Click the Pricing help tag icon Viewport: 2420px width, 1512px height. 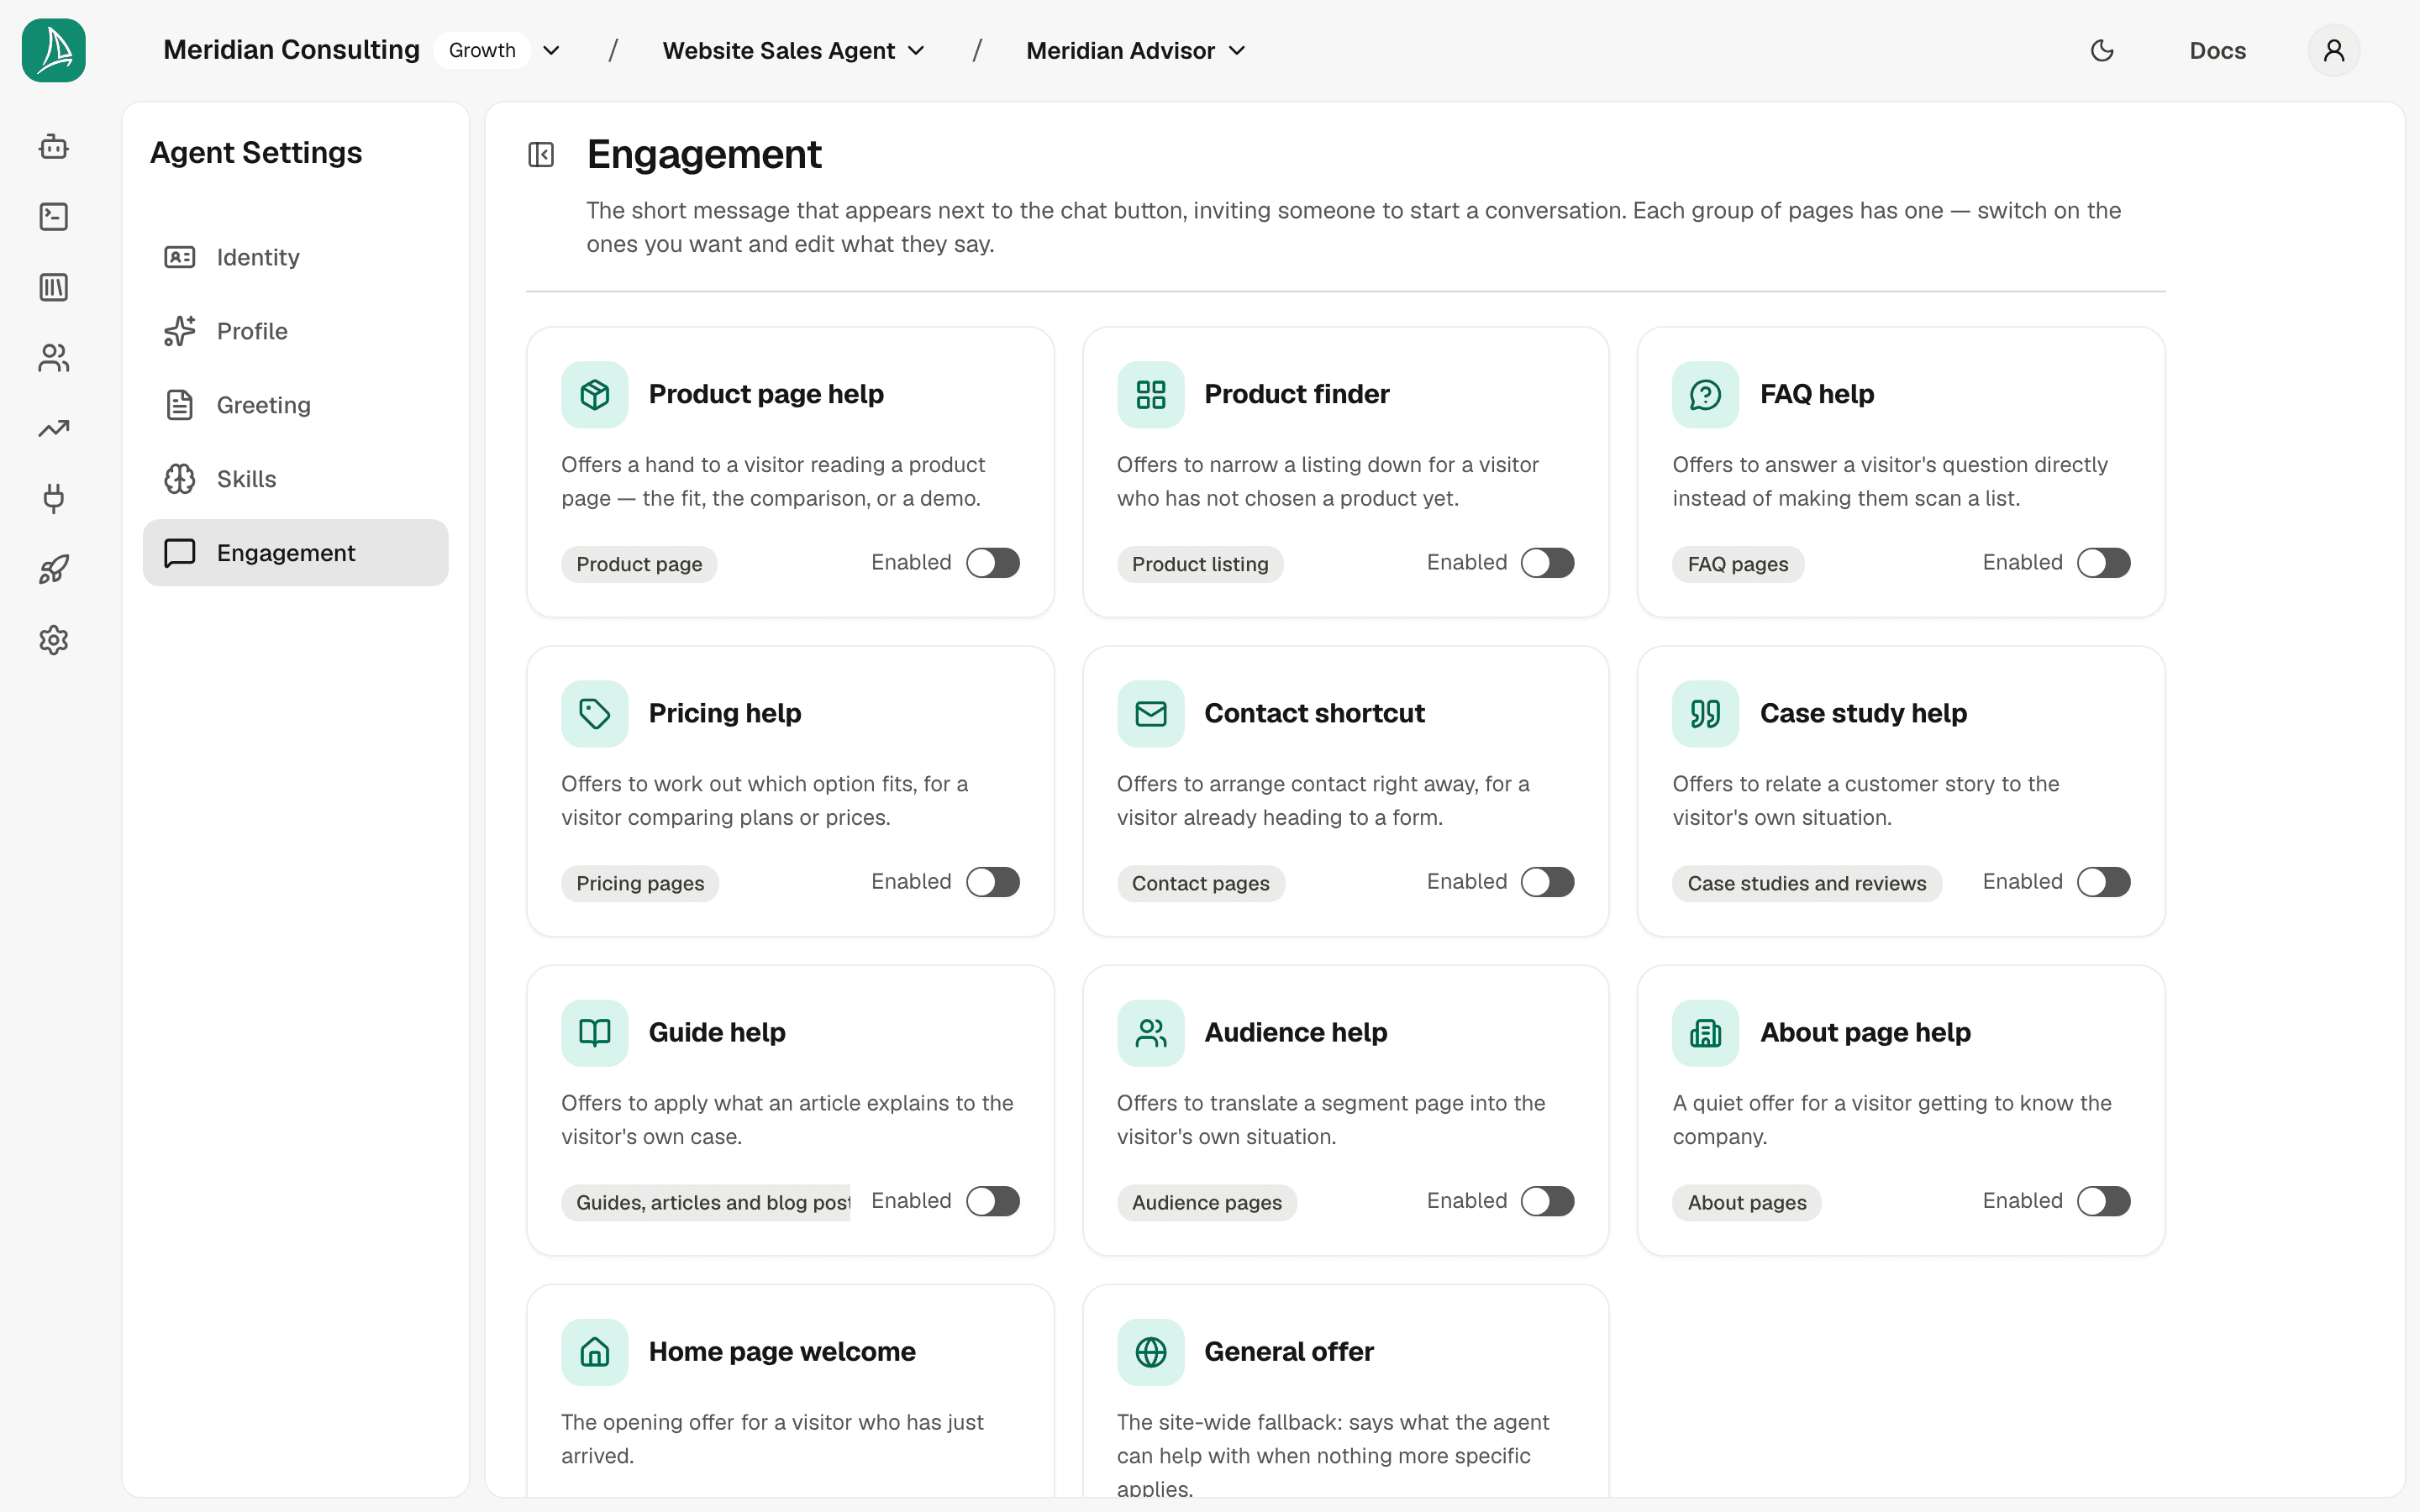[x=595, y=714]
